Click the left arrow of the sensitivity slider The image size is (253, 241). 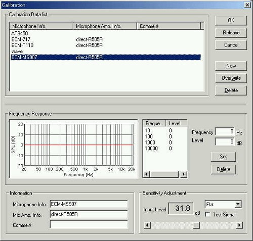point(147,225)
